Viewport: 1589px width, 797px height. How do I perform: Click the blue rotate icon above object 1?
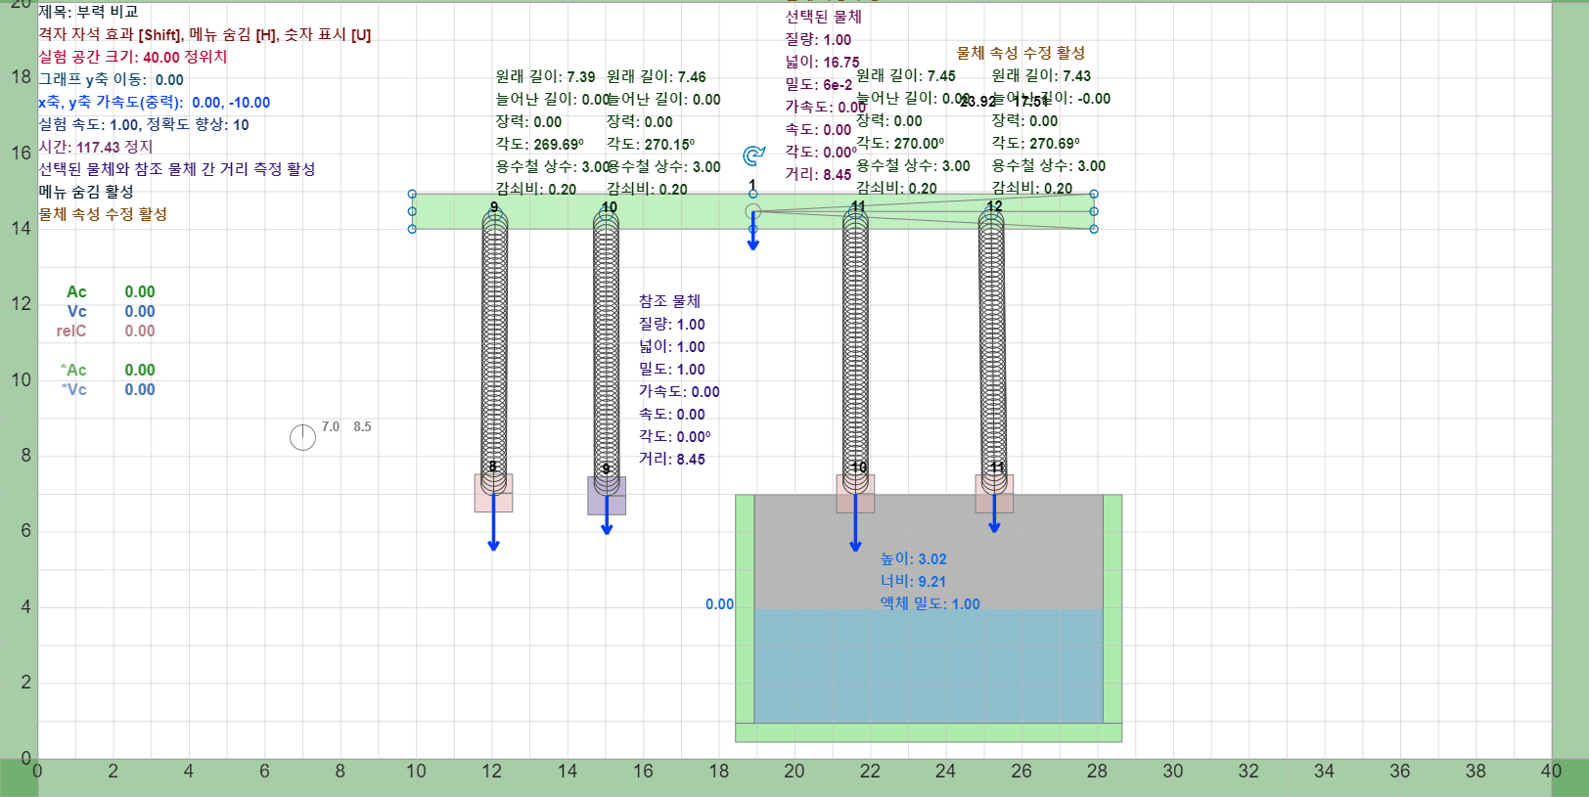pos(753,155)
